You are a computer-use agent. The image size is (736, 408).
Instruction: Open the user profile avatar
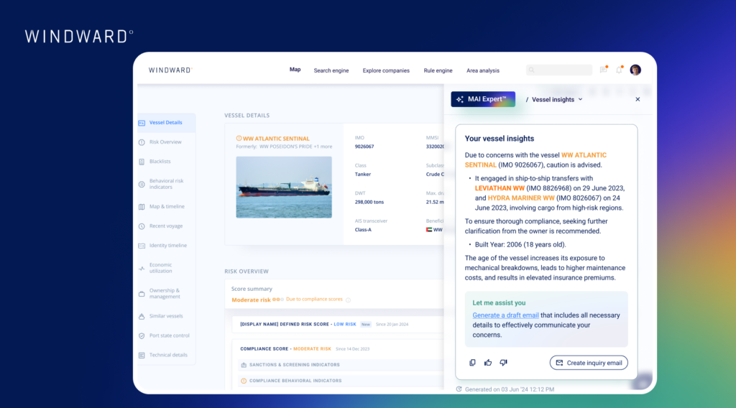click(635, 70)
